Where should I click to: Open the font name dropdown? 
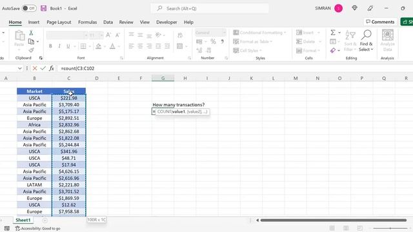point(86,35)
